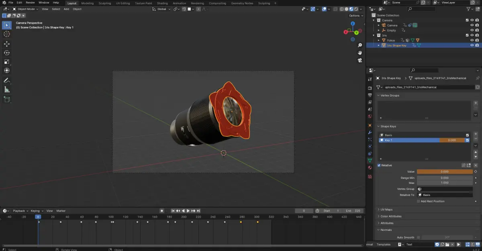Viewport: 482px width, 251px height.
Task: Open the Modifiers properties tab
Action: click(x=370, y=133)
